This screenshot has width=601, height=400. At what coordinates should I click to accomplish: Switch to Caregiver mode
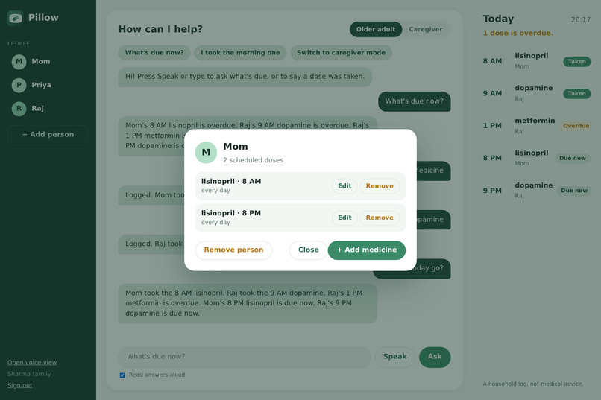click(x=426, y=29)
